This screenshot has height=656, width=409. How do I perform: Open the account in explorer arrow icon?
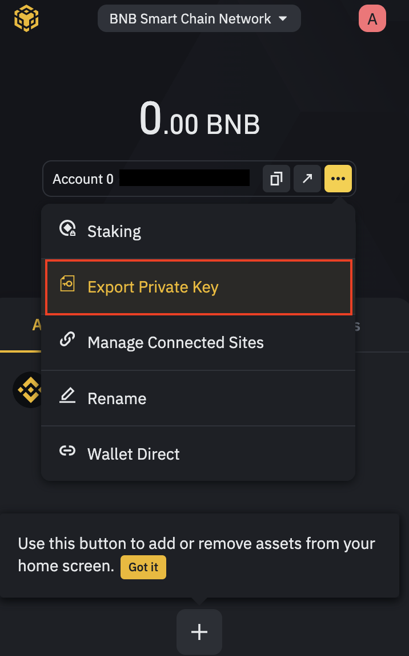[307, 179]
